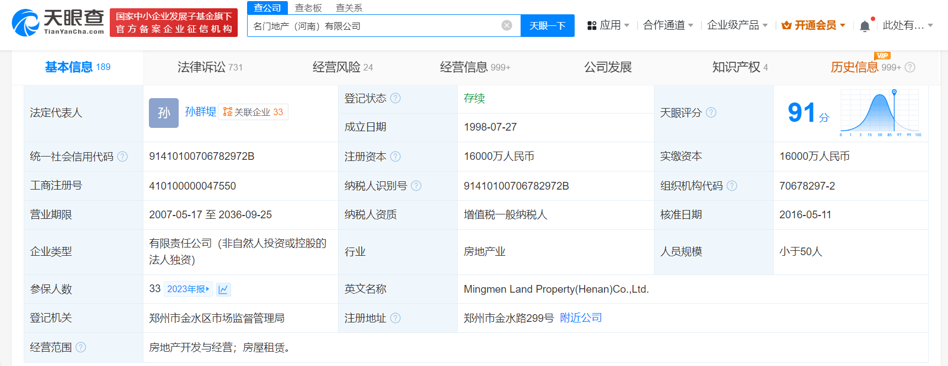Click the 91分 score value
948x366 pixels.
click(x=808, y=113)
